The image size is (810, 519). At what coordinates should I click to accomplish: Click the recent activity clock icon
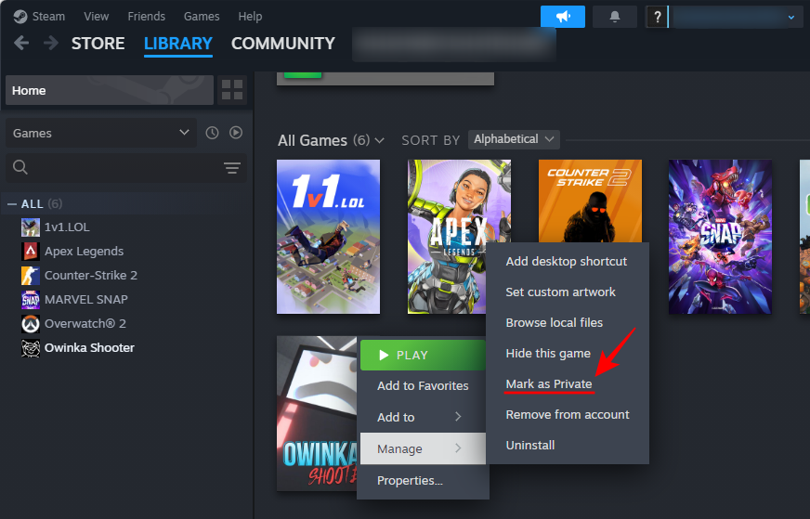tap(212, 133)
